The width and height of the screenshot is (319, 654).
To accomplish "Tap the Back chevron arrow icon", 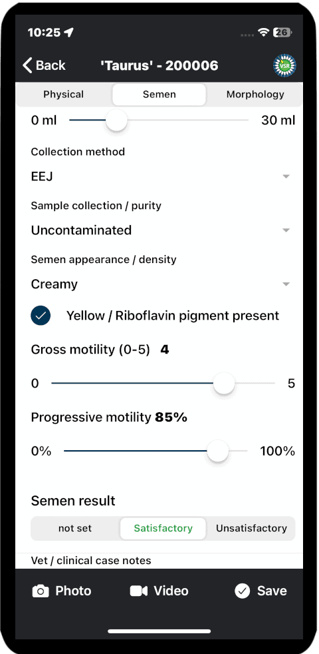I will (27, 65).
